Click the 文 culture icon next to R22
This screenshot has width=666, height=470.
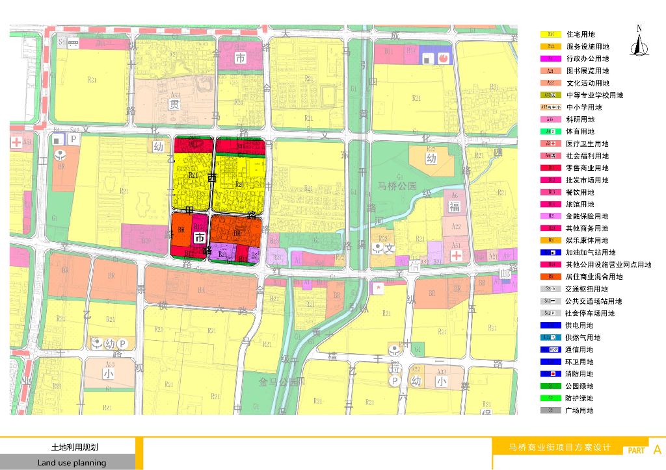coord(390,249)
